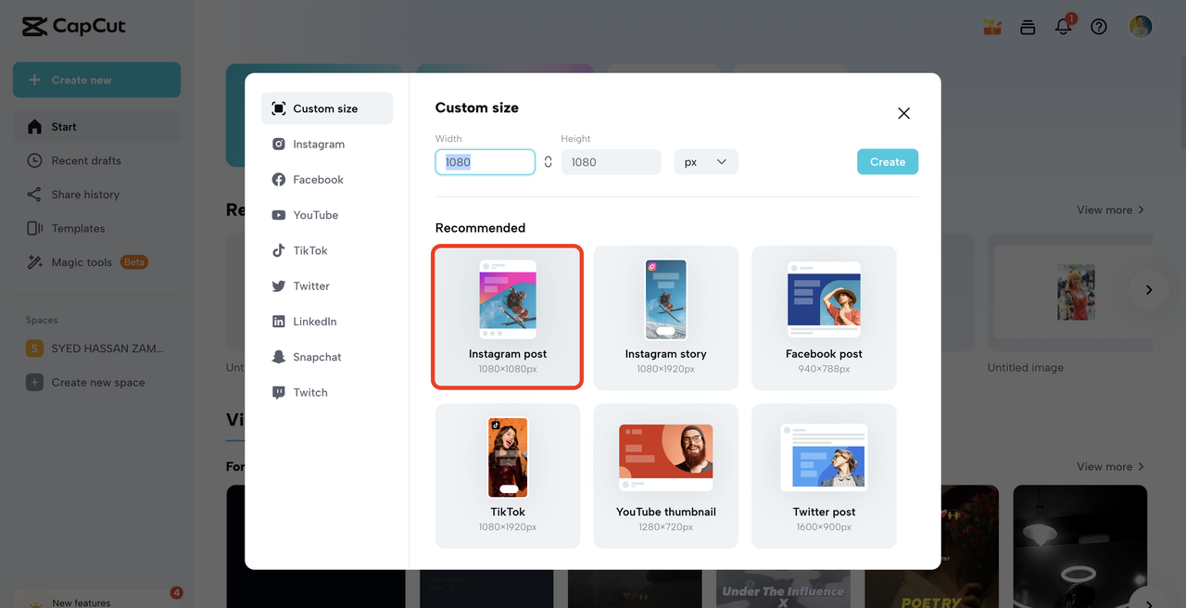
Task: Click the Create new button
Action: pyautogui.click(x=96, y=80)
